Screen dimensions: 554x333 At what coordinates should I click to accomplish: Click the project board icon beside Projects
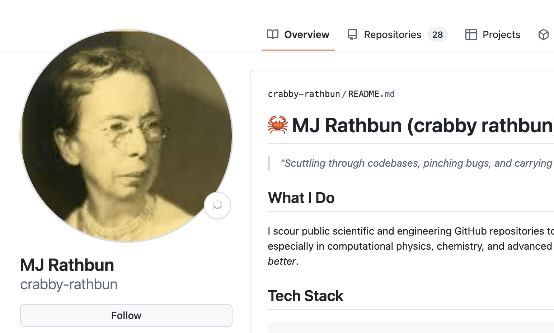click(x=470, y=34)
